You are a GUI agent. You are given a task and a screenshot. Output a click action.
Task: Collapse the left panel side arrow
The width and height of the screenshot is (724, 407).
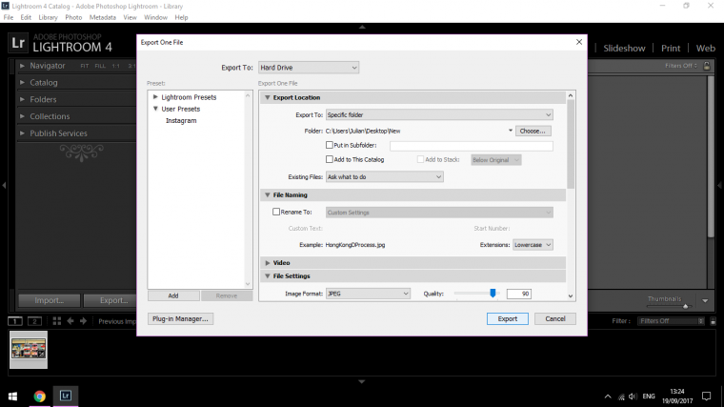4,185
